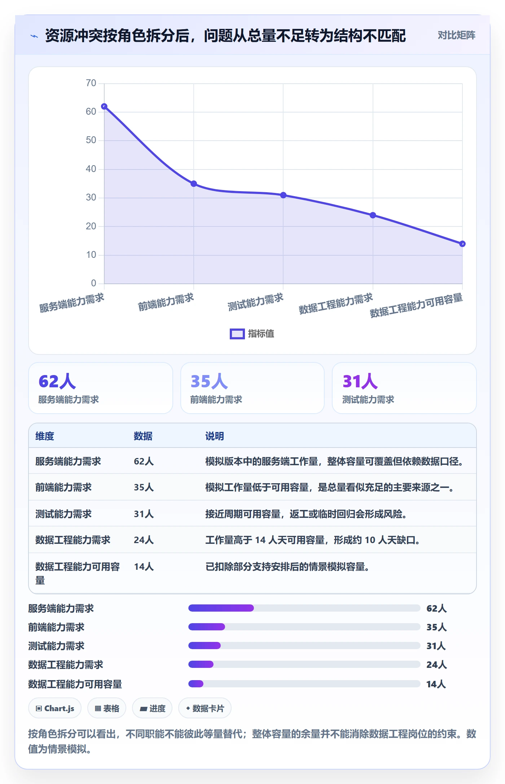Toggle the 指标值 legend color box
This screenshot has height=784, width=505.
click(237, 334)
